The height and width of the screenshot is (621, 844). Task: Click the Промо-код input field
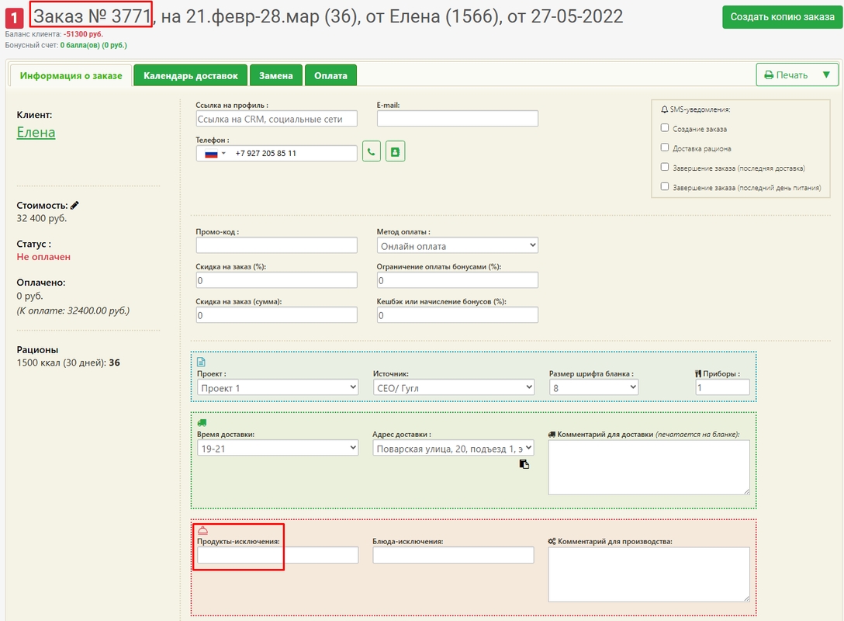pos(276,245)
